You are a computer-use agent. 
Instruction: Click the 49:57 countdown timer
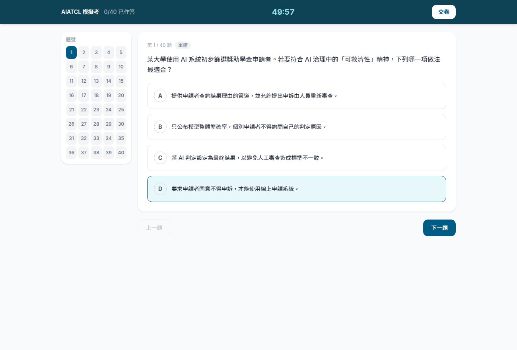pos(283,12)
